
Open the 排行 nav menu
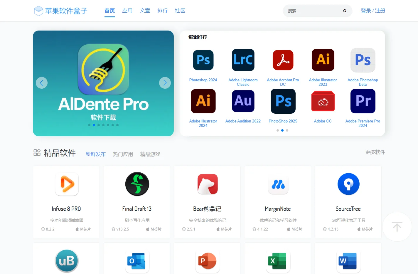(163, 11)
